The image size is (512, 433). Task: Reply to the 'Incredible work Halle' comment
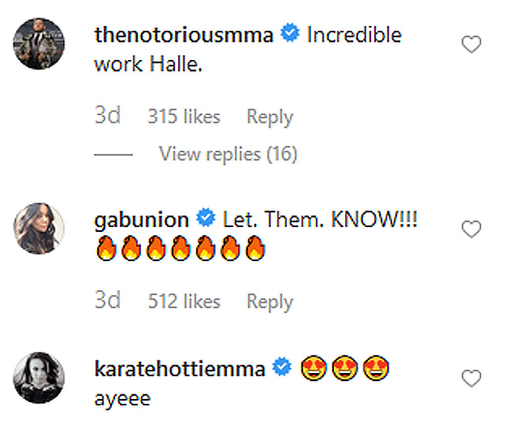tap(269, 118)
